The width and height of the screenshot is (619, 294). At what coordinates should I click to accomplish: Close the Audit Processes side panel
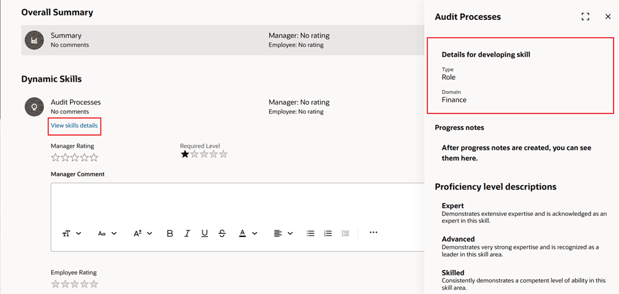pyautogui.click(x=608, y=17)
